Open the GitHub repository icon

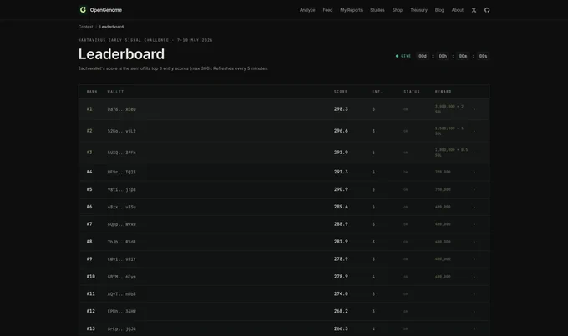(487, 10)
